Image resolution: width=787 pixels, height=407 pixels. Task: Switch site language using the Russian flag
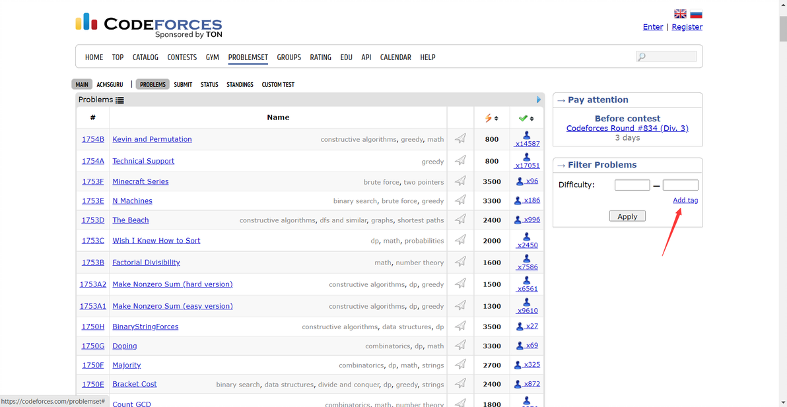[696, 14]
